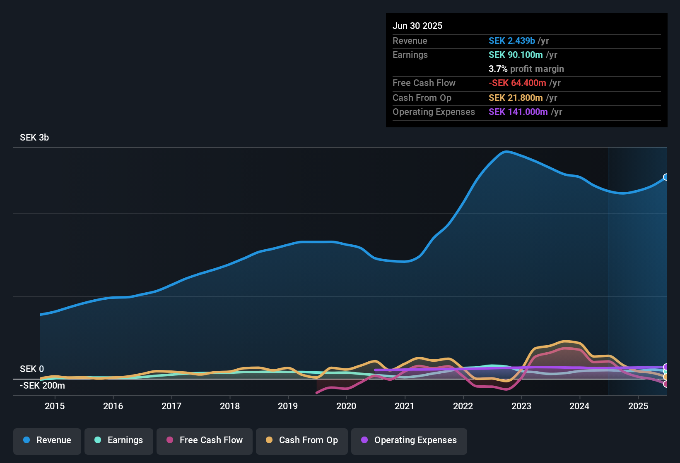Click the 2019 x-axis label
The image size is (680, 463).
coord(288,406)
